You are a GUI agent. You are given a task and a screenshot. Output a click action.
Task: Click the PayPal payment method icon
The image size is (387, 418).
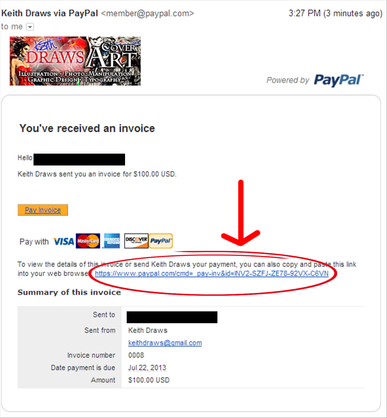(x=161, y=241)
